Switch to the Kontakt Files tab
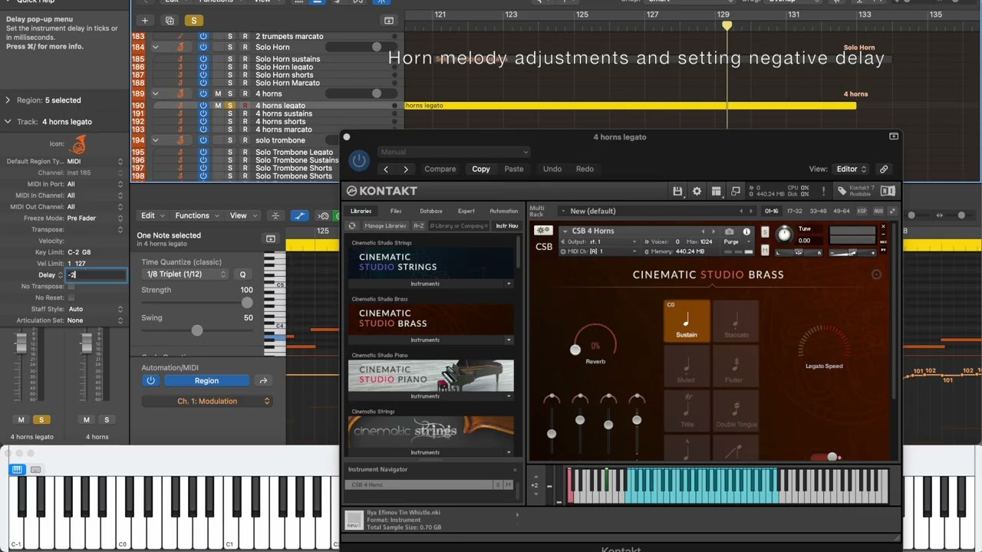 point(396,211)
